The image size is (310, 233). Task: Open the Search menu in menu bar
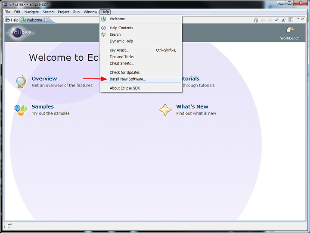(x=48, y=12)
